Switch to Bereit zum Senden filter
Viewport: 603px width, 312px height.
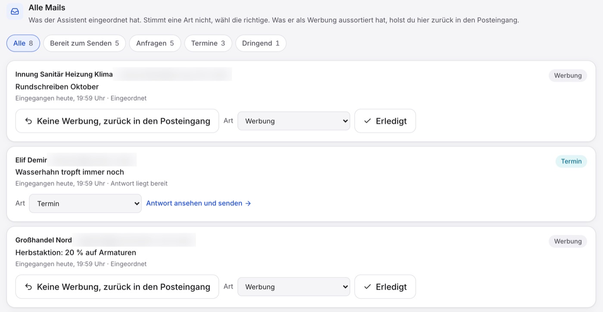pyautogui.click(x=84, y=43)
